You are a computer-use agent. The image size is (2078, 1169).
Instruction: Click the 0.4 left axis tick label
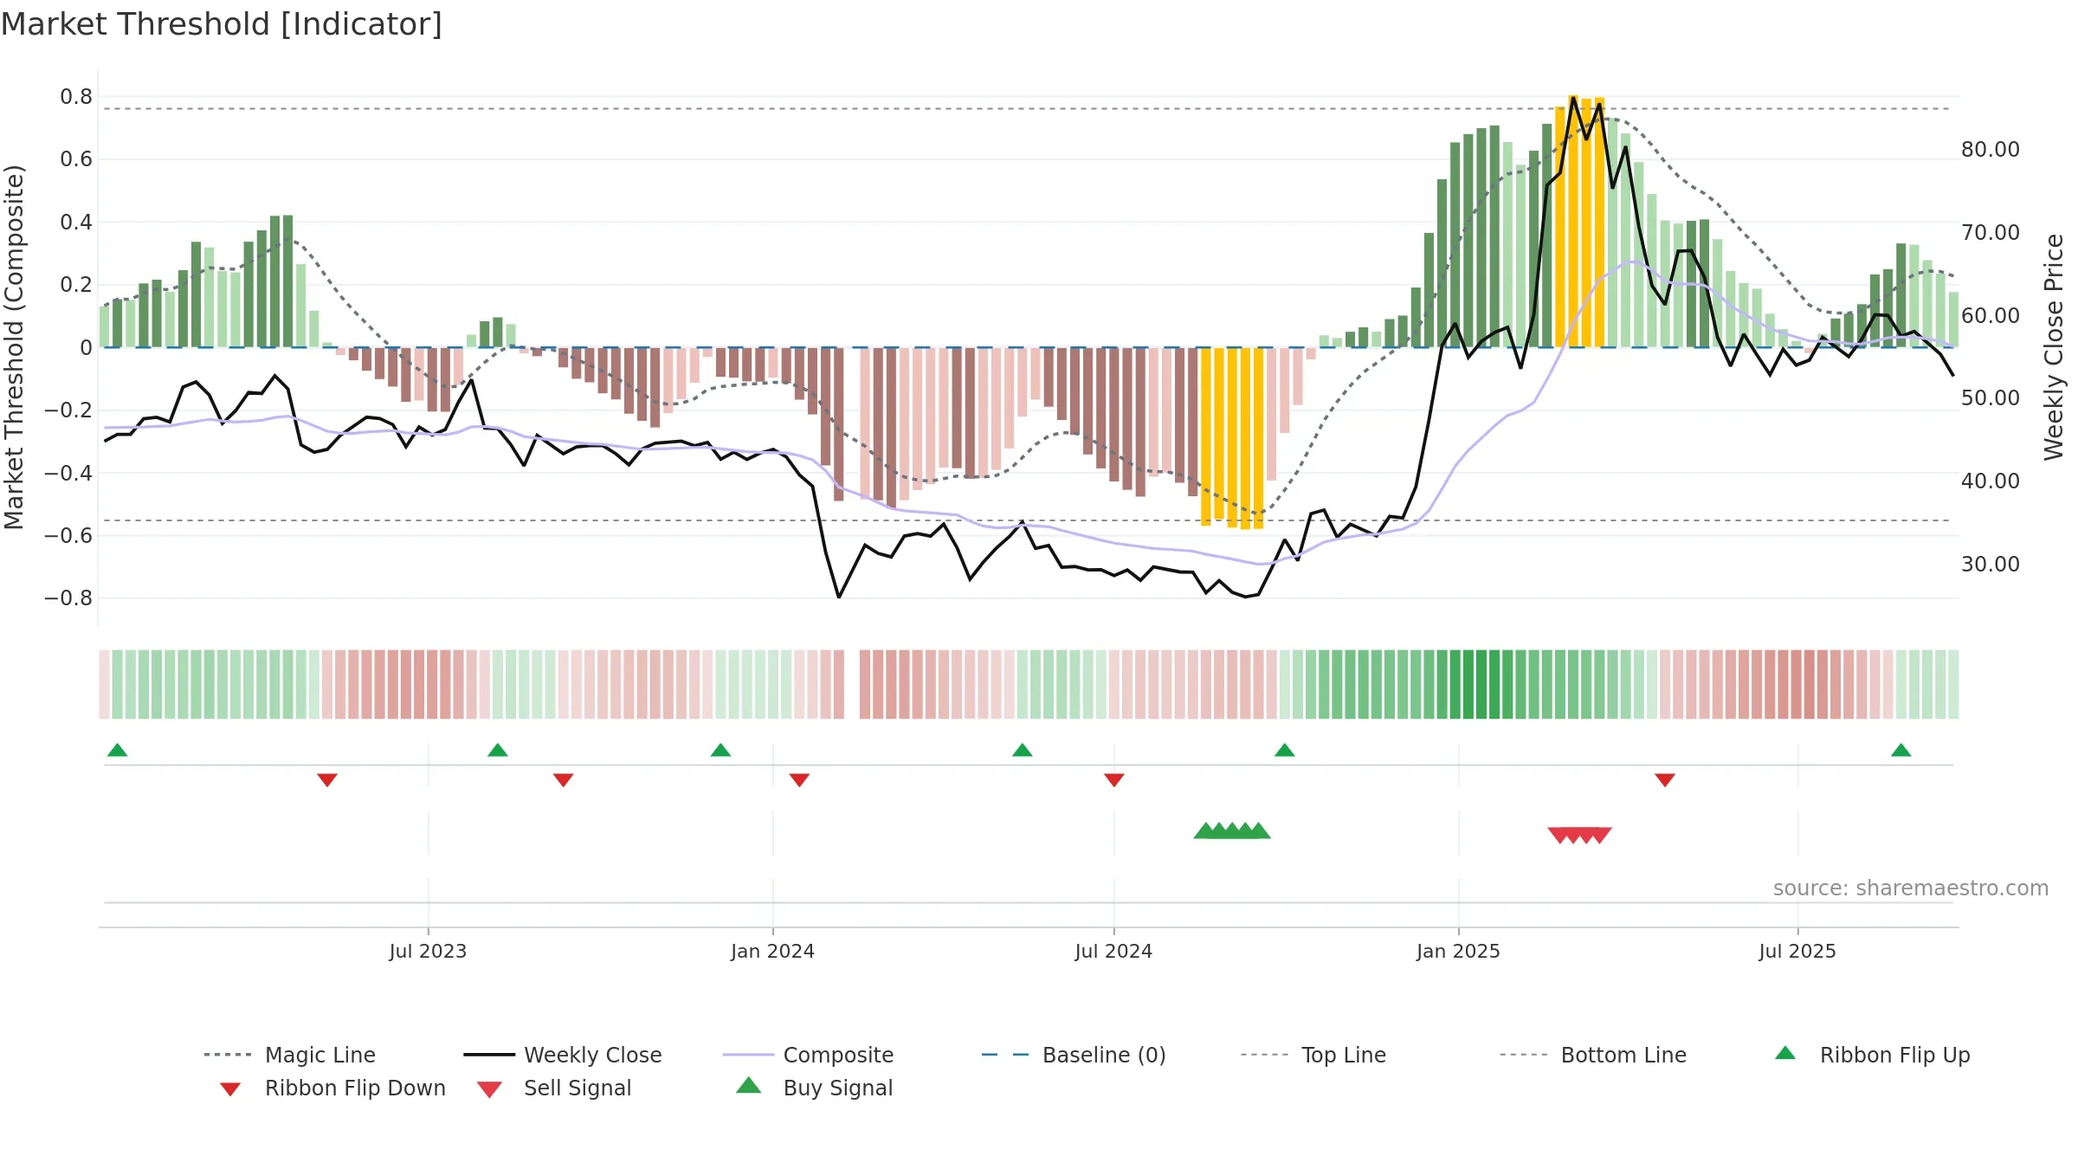point(76,223)
